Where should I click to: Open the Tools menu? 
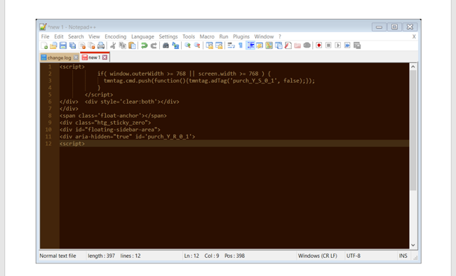(189, 36)
